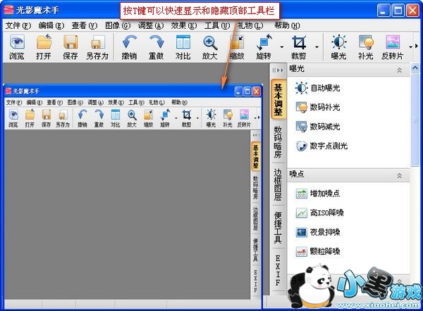Click 曝光 exposure icon in large toolbar

click(x=339, y=42)
